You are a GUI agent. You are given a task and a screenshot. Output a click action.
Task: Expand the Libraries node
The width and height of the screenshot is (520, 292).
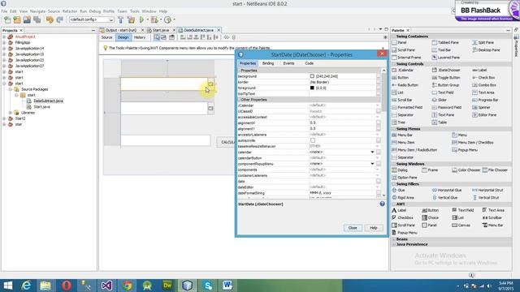coord(11,113)
